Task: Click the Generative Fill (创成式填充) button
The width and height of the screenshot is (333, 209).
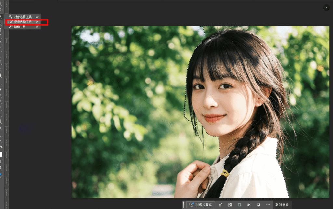Action: (x=201, y=205)
